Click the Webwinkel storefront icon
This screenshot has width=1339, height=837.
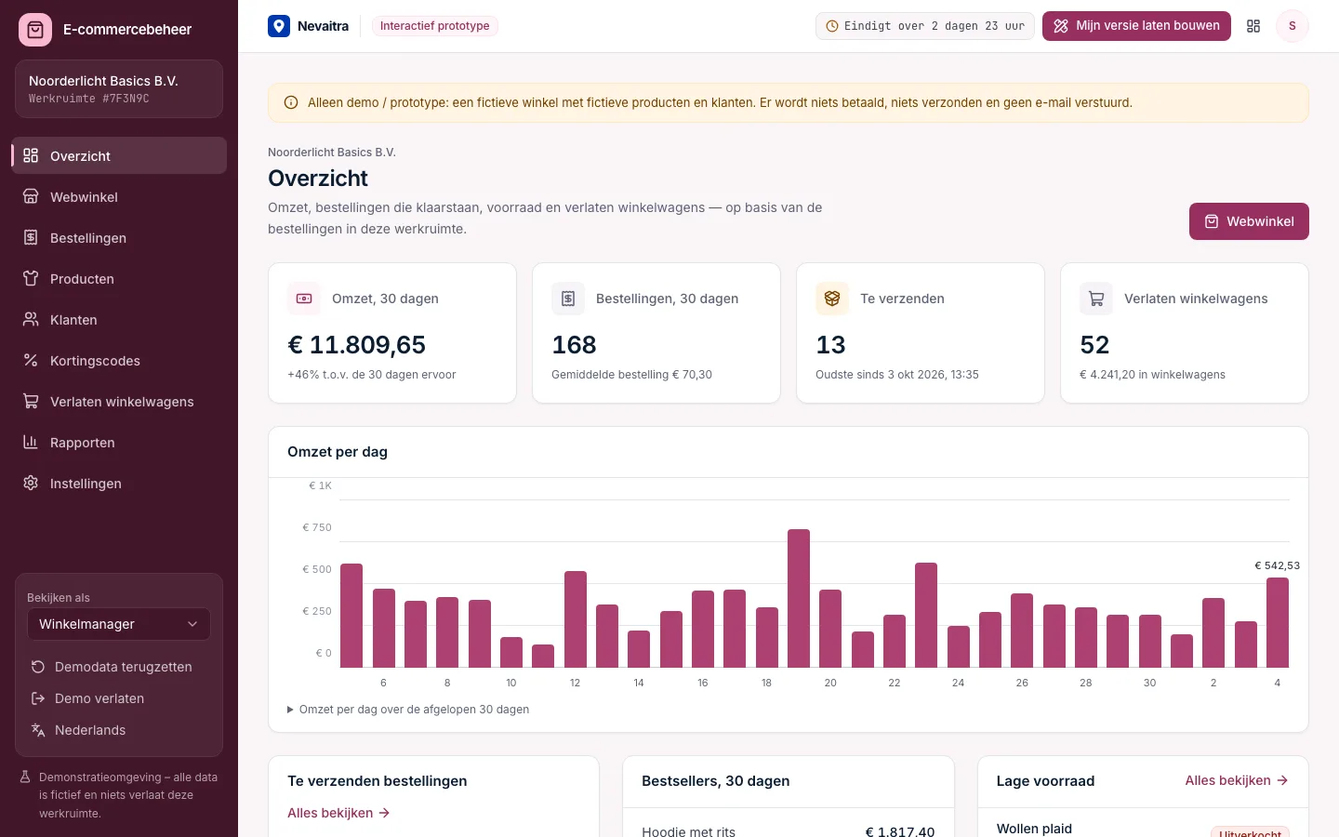tap(31, 196)
